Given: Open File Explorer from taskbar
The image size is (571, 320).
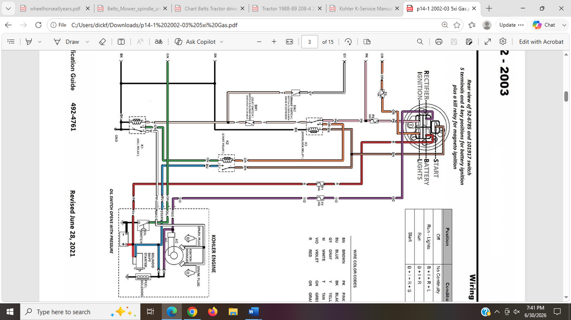Looking at the screenshot, I should (233, 312).
